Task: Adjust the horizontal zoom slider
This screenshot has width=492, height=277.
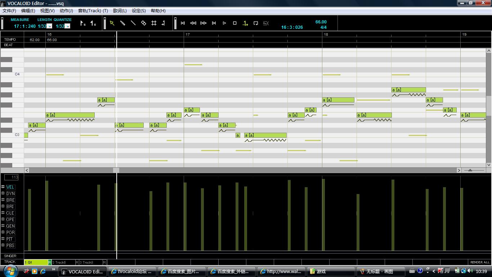Action: point(470,170)
